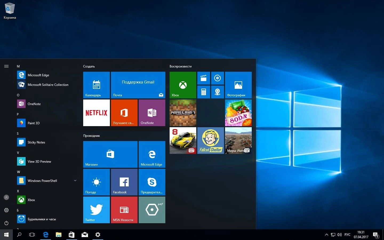The image size is (384, 240).
Task: Open Mail from the taskbar
Action: 85,235
